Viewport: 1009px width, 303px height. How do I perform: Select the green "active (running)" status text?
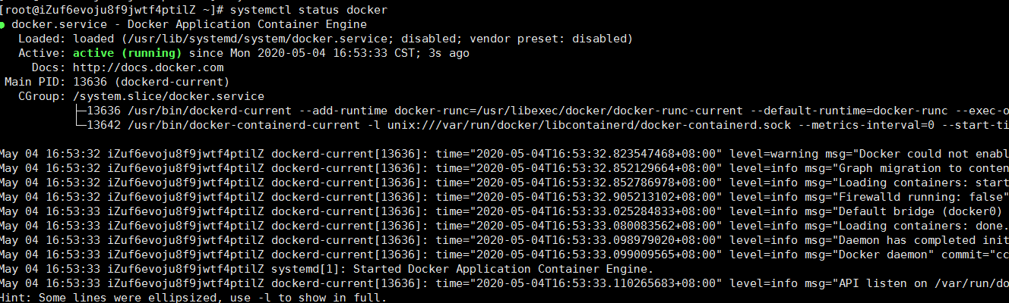(127, 53)
